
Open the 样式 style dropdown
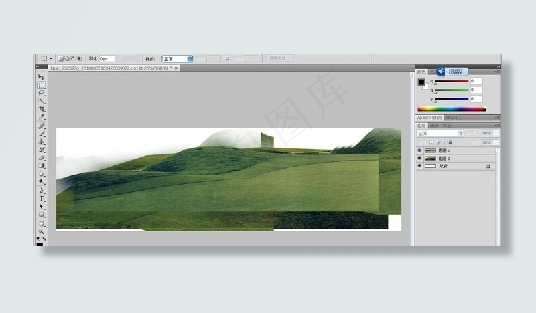point(177,59)
